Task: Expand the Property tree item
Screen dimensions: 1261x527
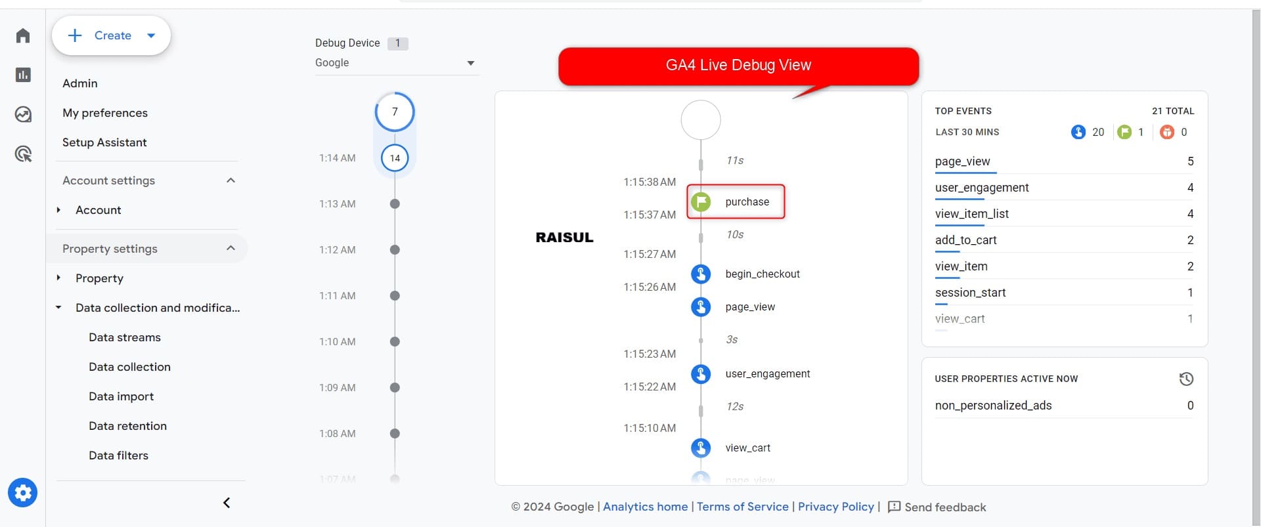Action: pos(58,278)
